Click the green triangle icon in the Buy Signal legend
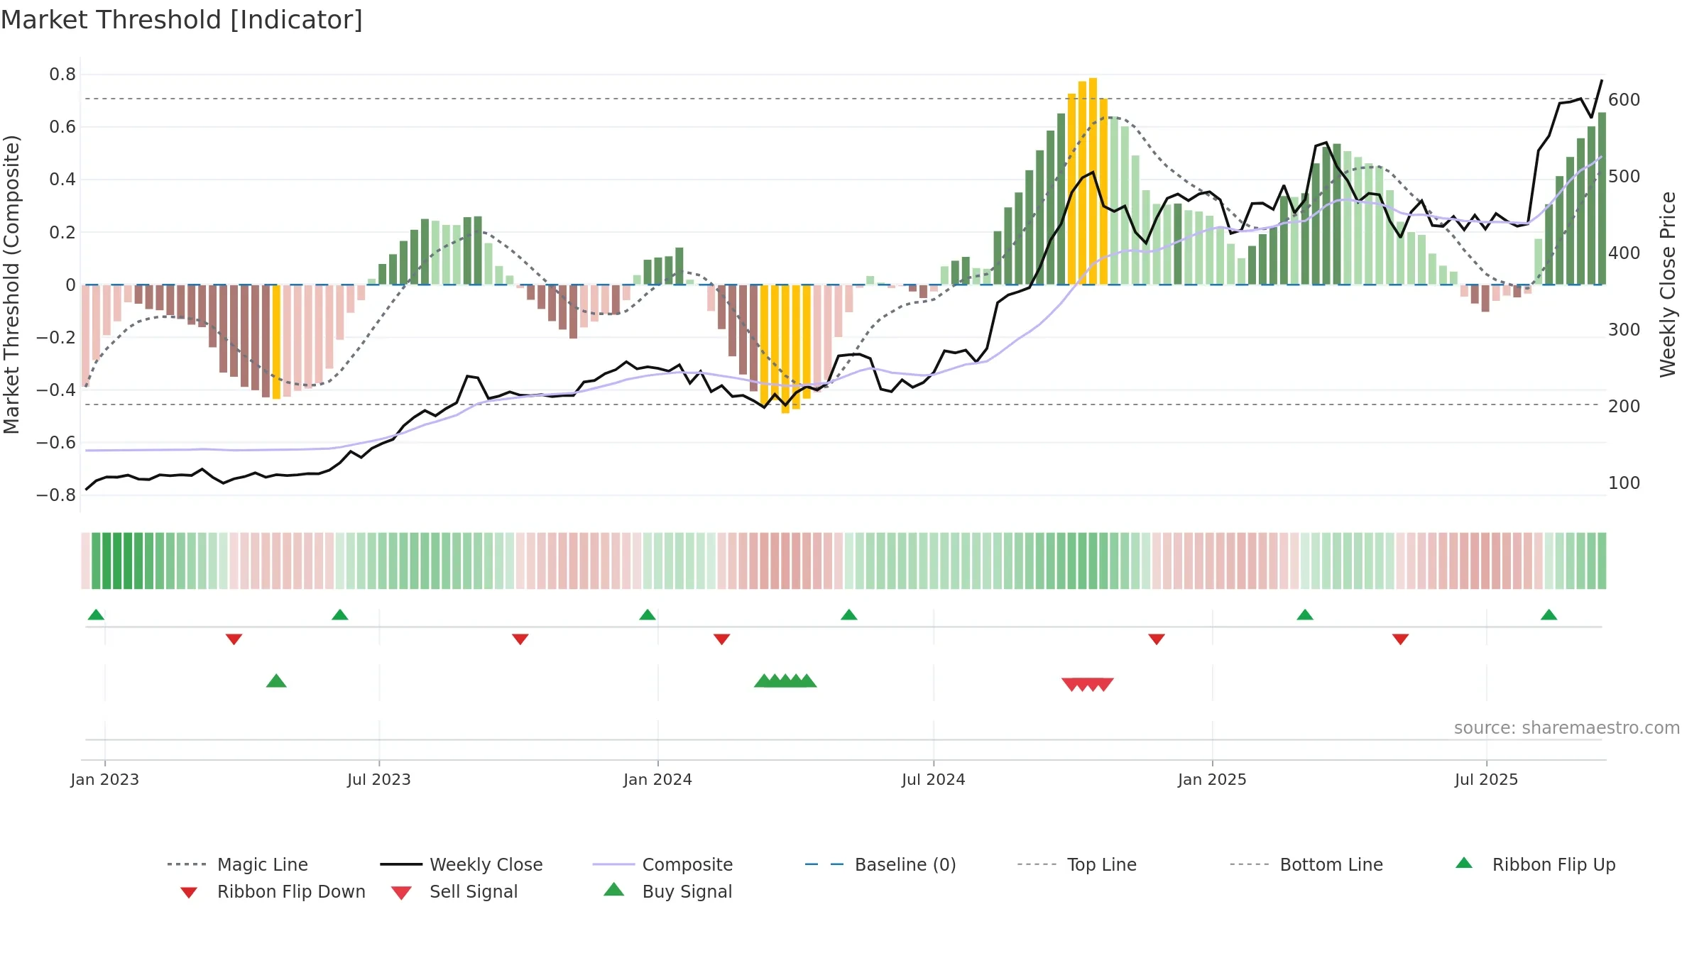Screen dimensions: 1704x958 [x=614, y=889]
